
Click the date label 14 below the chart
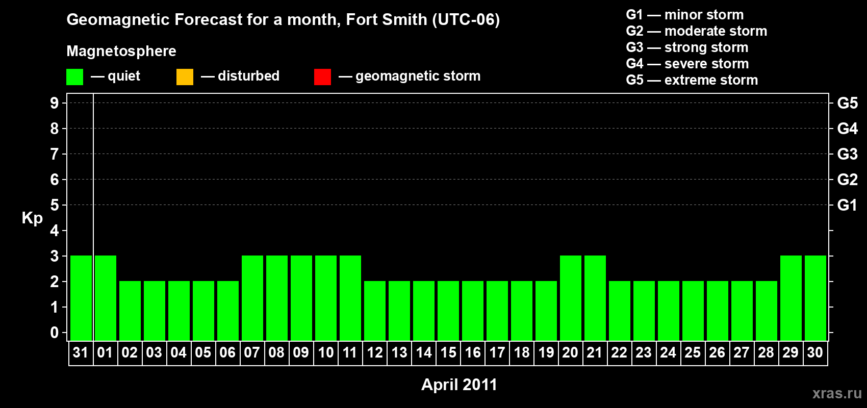[x=423, y=353]
